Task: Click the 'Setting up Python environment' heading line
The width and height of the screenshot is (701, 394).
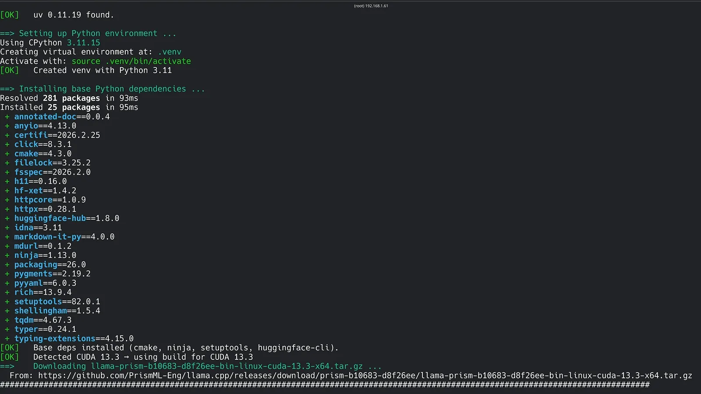Action: (x=88, y=33)
